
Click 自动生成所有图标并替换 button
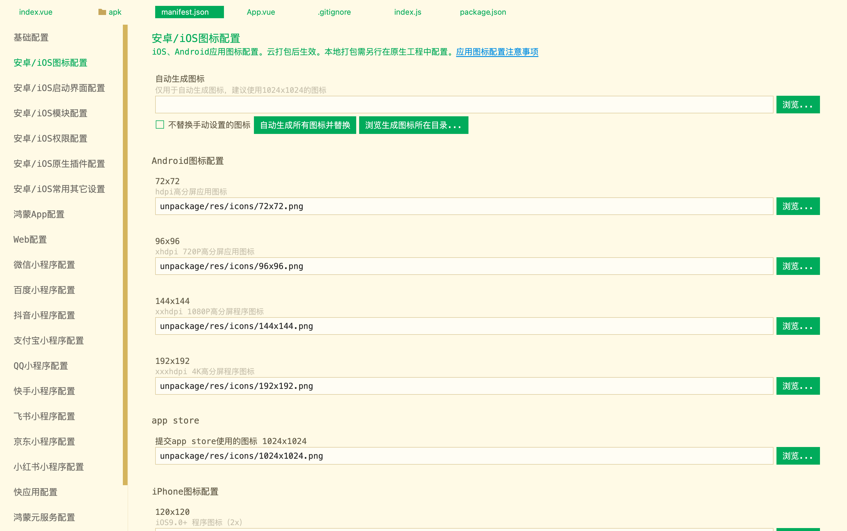click(x=305, y=125)
